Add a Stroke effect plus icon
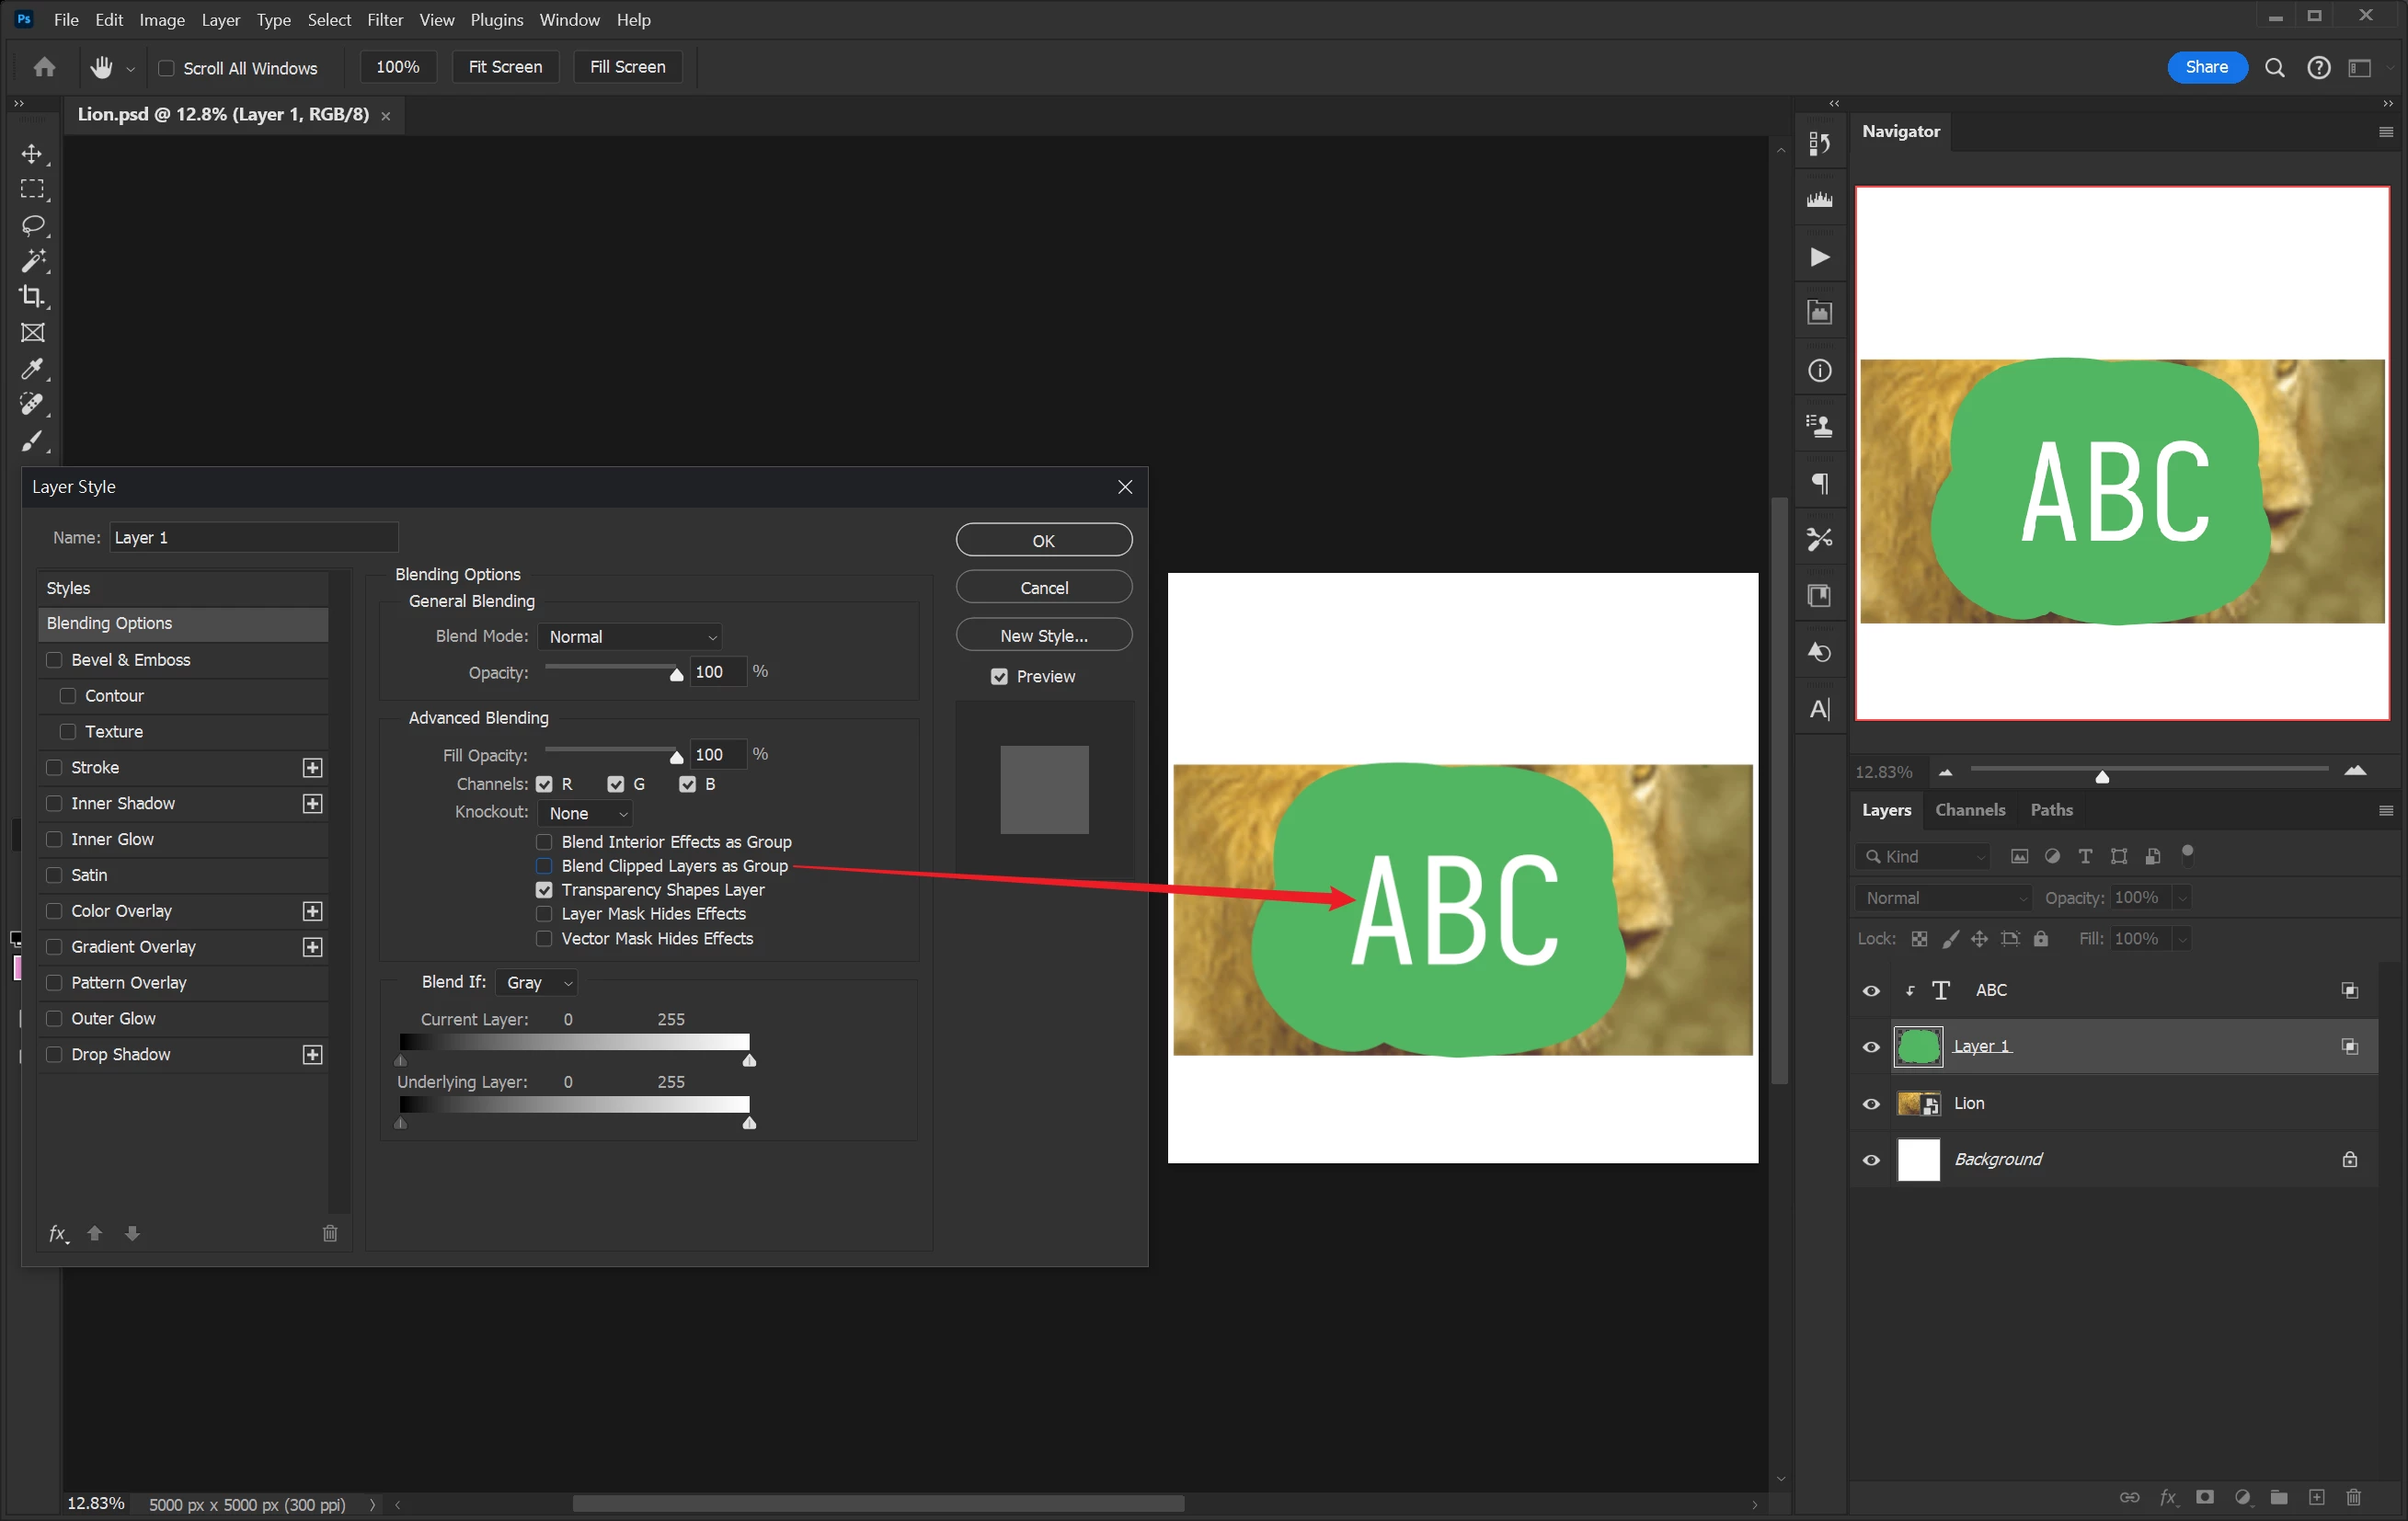The height and width of the screenshot is (1521, 2408). click(312, 767)
